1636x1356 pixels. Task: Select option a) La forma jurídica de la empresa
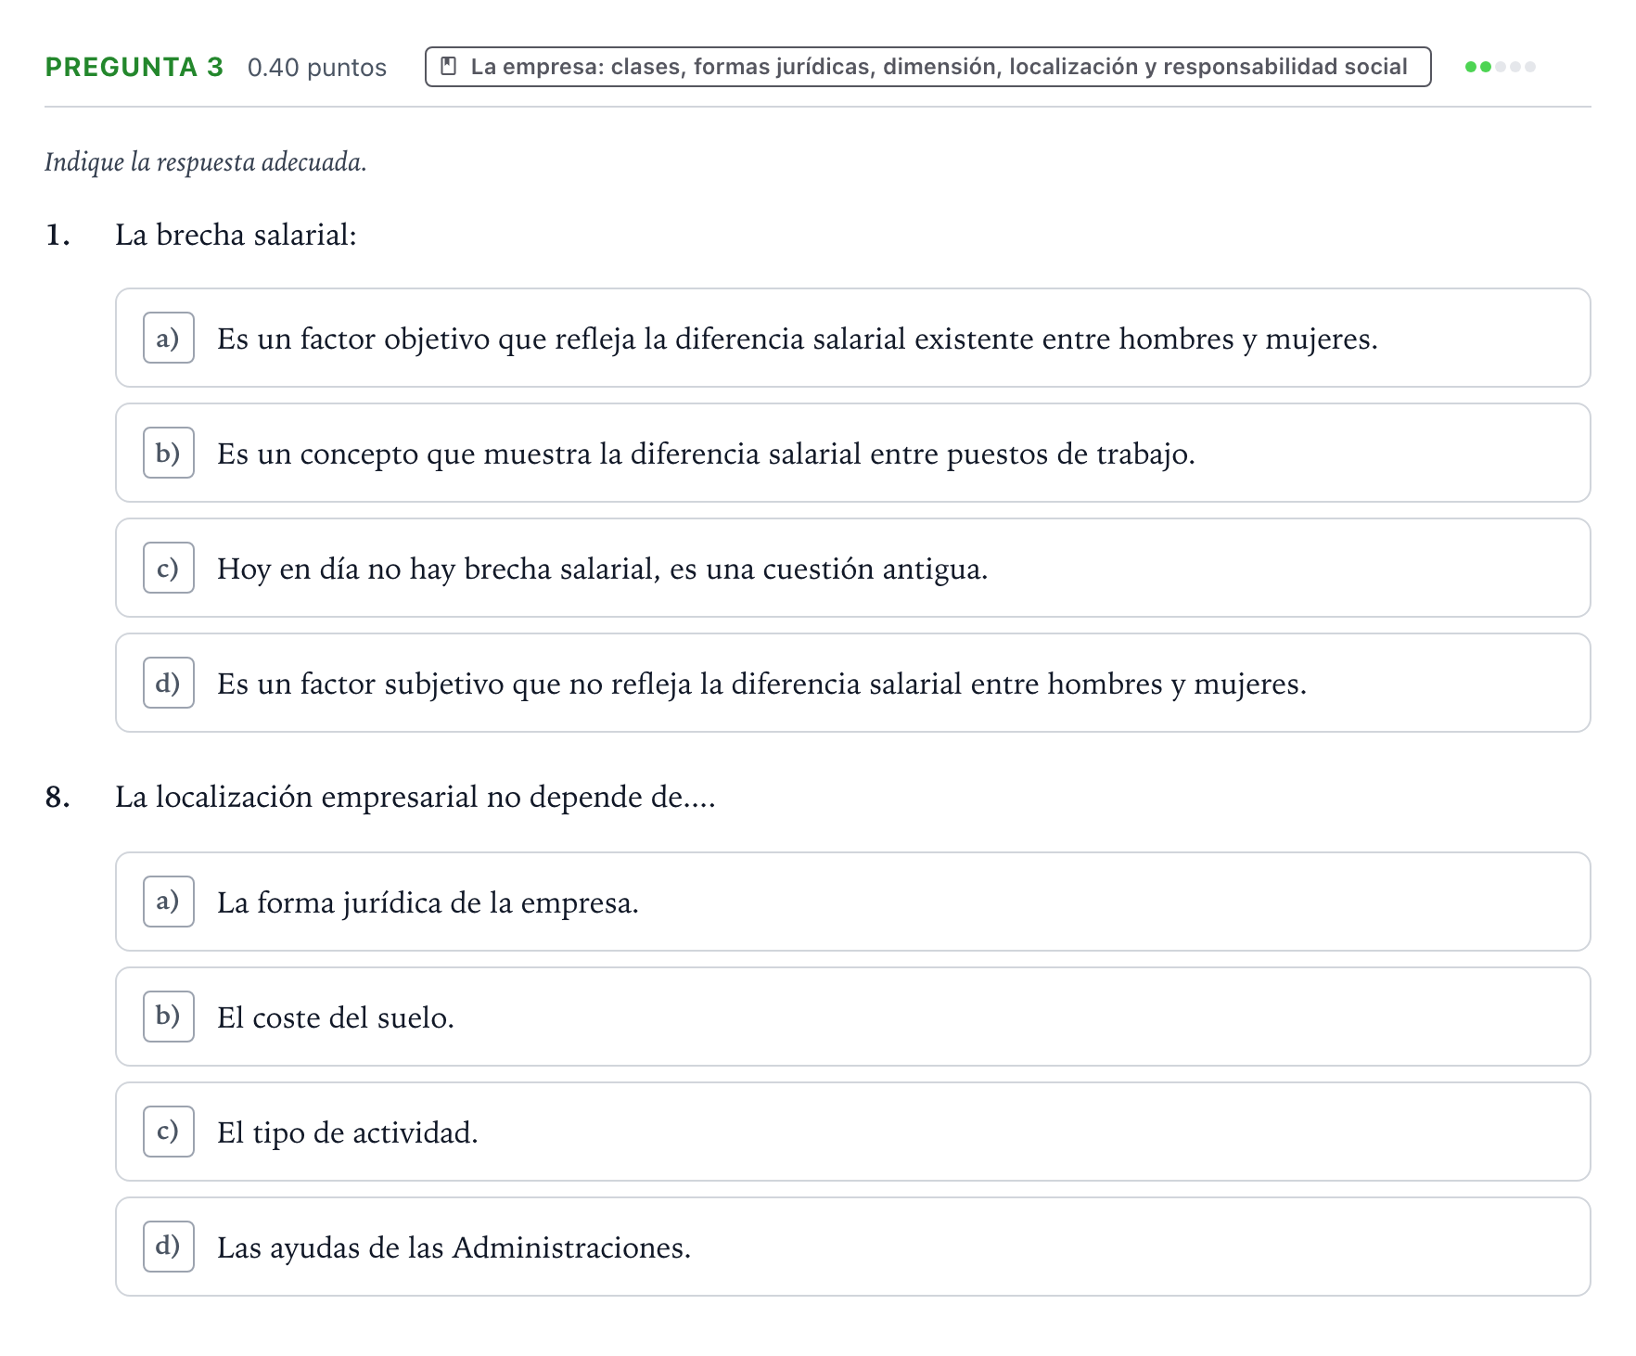tap(852, 902)
